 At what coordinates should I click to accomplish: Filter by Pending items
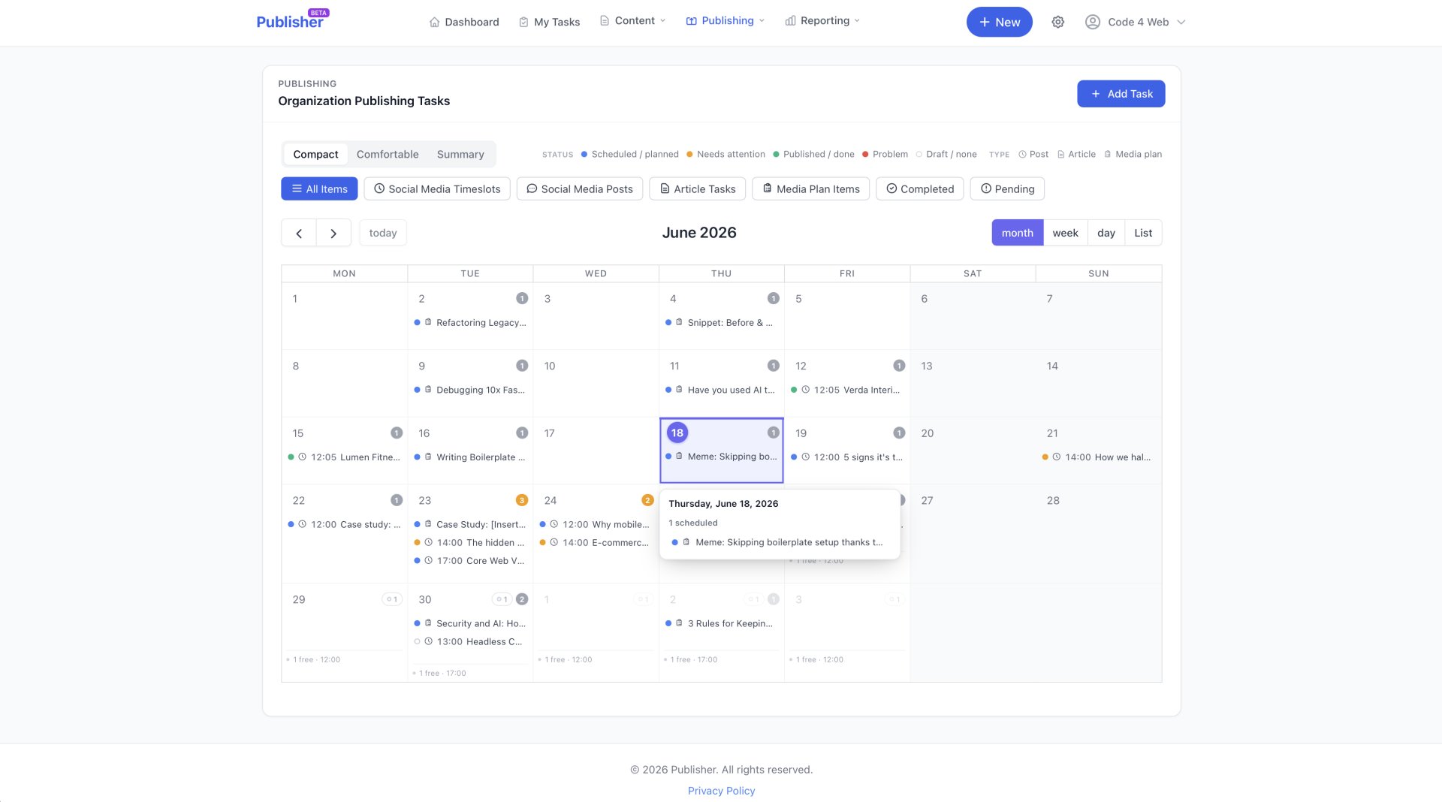pos(1007,188)
